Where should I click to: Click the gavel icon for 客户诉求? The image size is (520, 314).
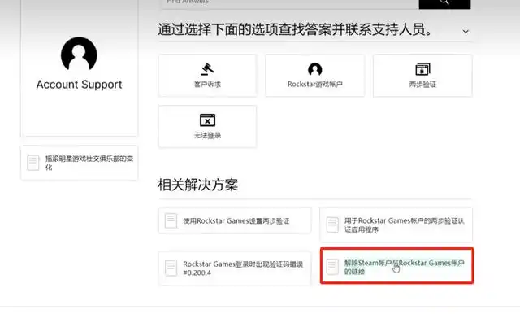[x=207, y=69]
